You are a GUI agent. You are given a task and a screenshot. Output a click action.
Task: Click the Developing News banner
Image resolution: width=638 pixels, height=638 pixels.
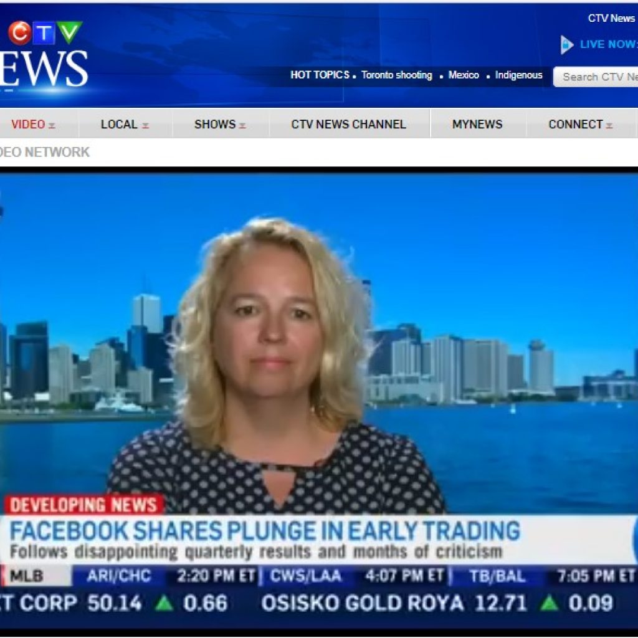tap(83, 505)
